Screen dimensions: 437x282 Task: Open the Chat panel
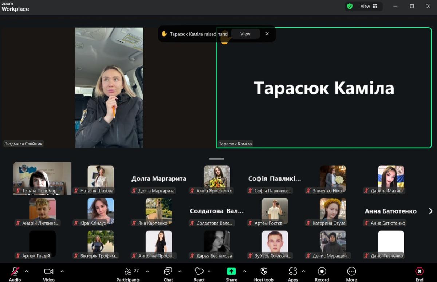pyautogui.click(x=168, y=271)
